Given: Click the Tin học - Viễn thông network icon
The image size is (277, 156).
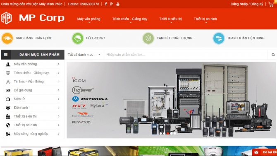Looking at the screenshot, I should [x=8, y=82].
